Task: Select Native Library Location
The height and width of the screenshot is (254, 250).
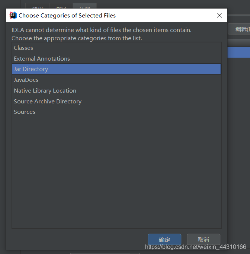Action: pyautogui.click(x=116, y=91)
